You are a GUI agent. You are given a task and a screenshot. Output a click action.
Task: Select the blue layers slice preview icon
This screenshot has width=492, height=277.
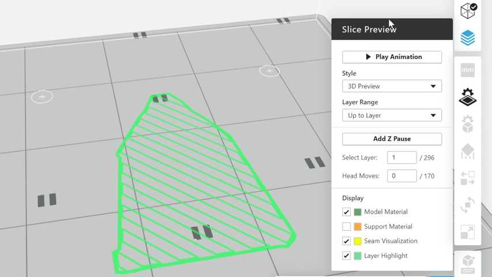click(x=468, y=38)
